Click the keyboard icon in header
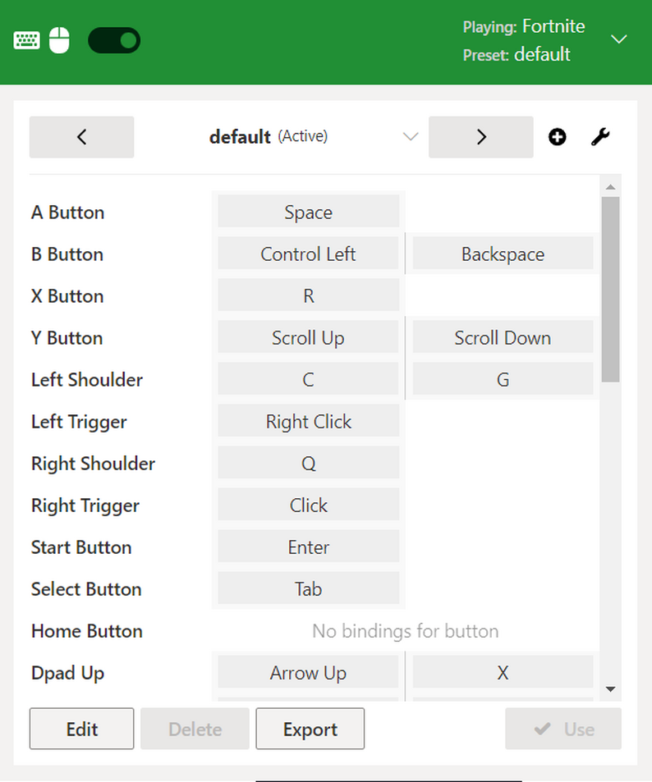652x782 pixels. click(x=26, y=40)
